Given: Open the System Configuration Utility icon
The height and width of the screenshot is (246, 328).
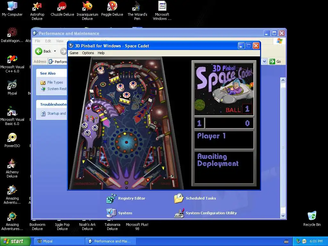Looking at the screenshot, I should click(x=179, y=213).
